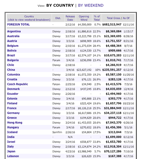Image resolution: width=147 pixels, height=159 pixels.
Task: Switch to the BY WEEKEND view
Action: tap(90, 5)
